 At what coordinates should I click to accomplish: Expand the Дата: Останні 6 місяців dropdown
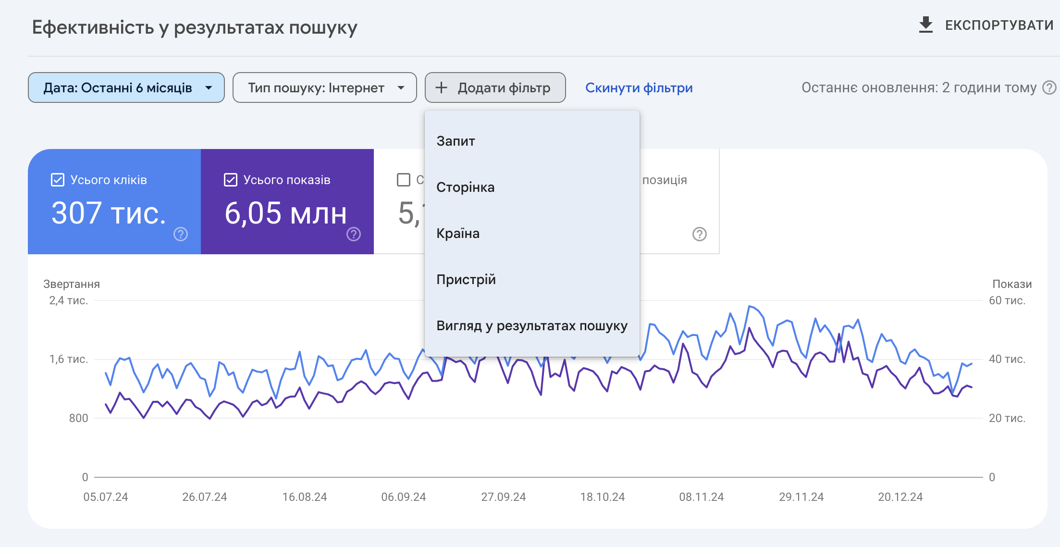126,87
